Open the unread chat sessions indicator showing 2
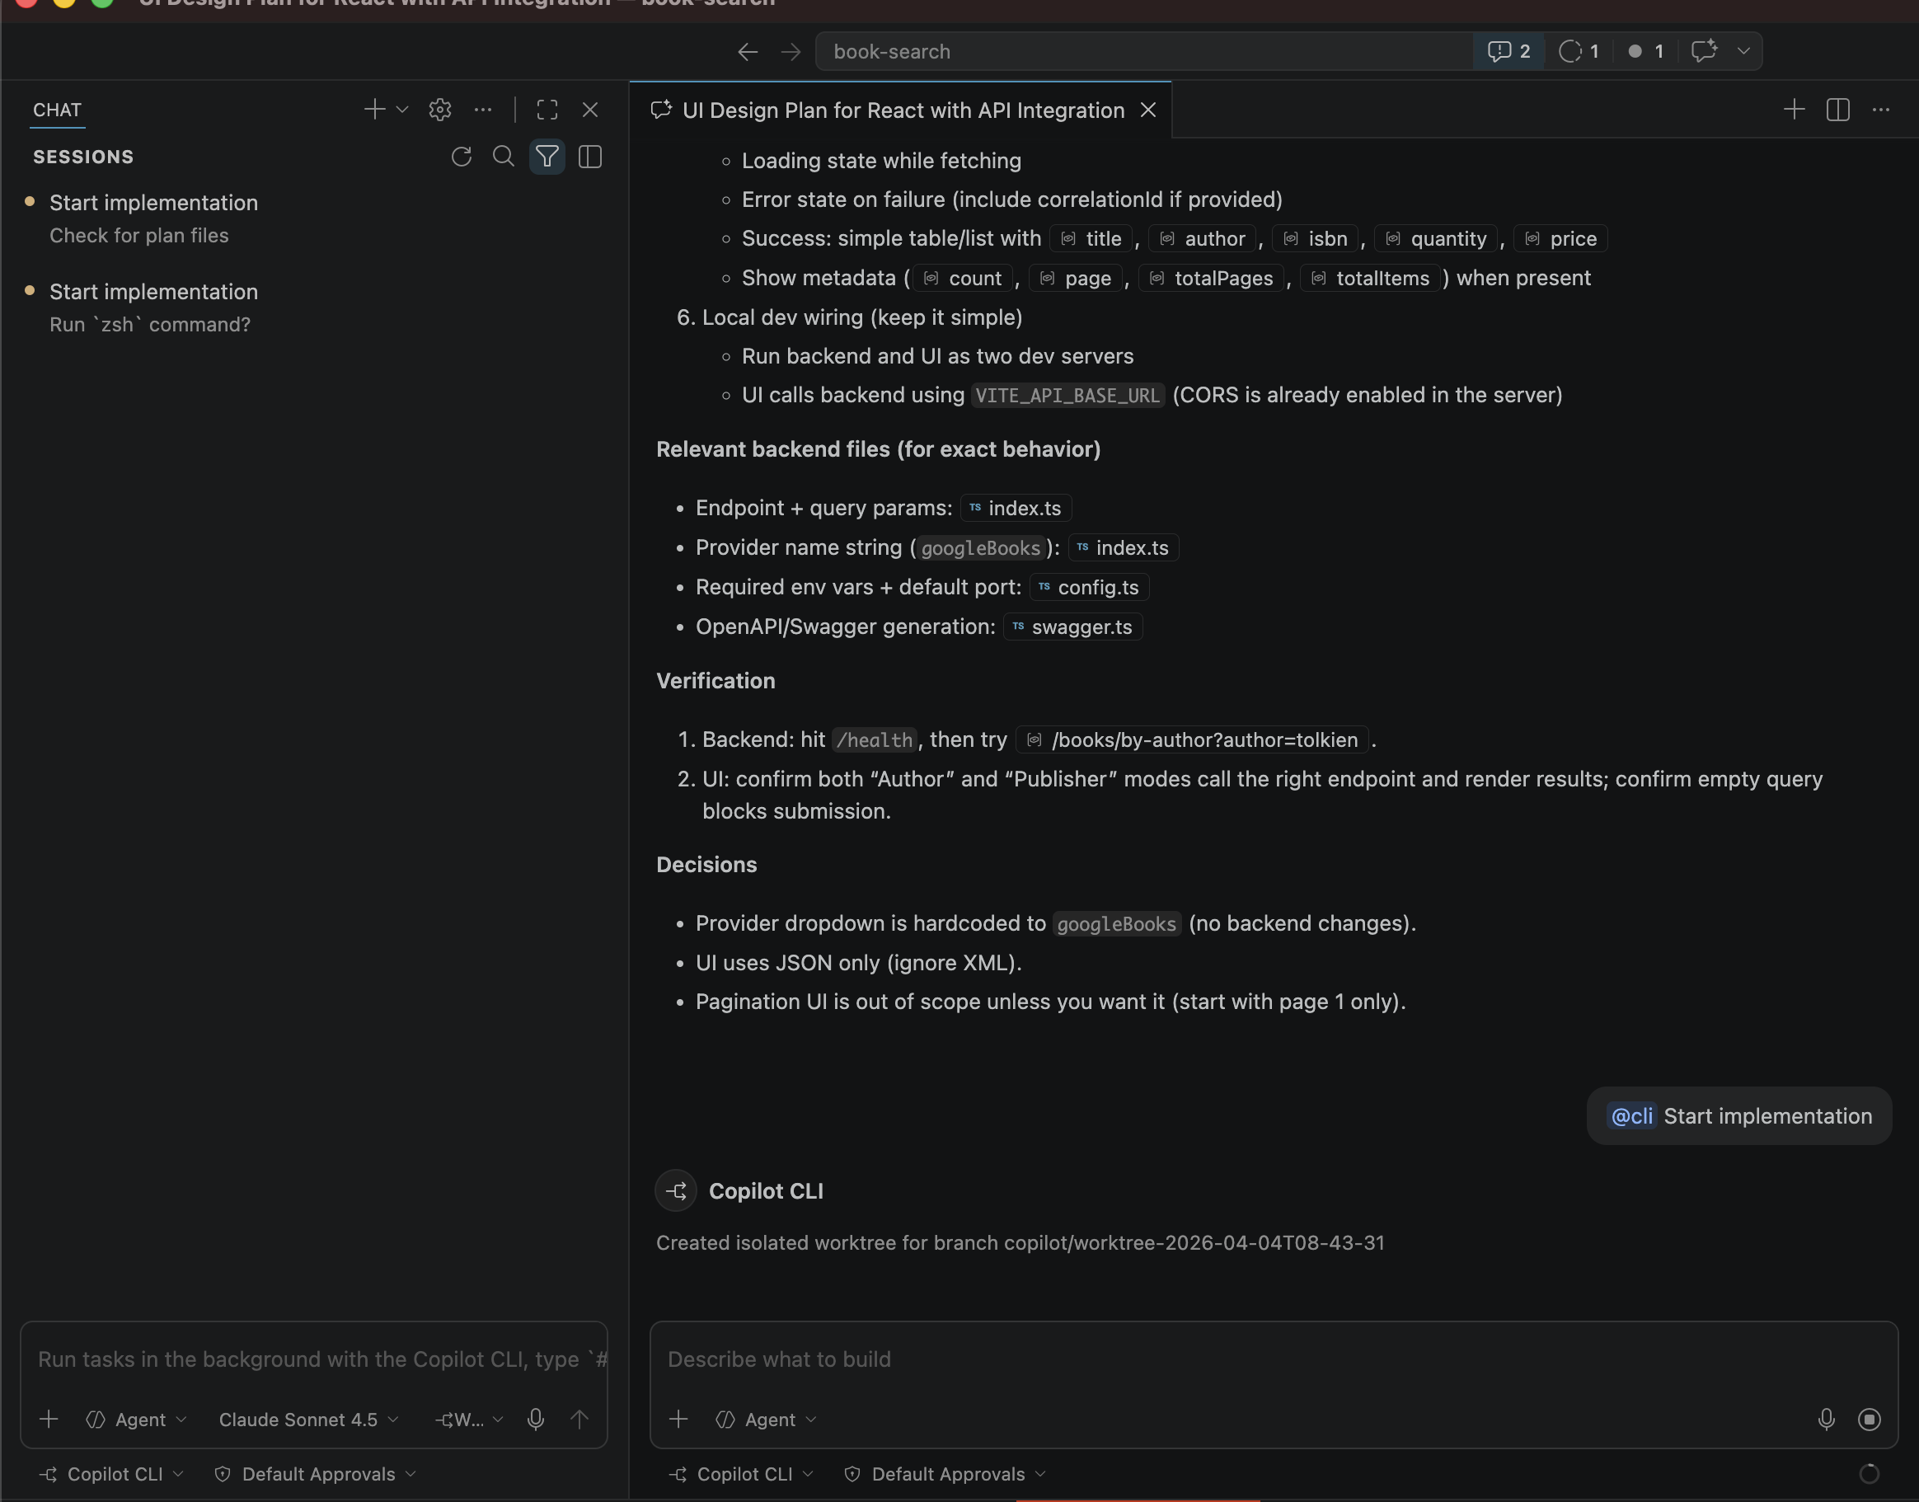This screenshot has height=1502, width=1919. (x=1508, y=51)
